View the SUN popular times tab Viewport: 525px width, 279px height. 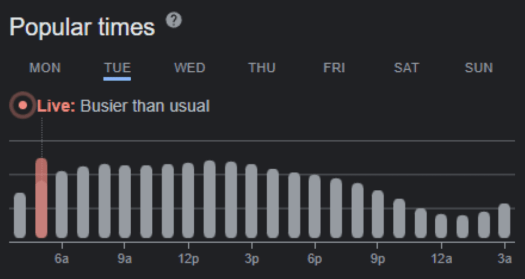pyautogui.click(x=479, y=68)
